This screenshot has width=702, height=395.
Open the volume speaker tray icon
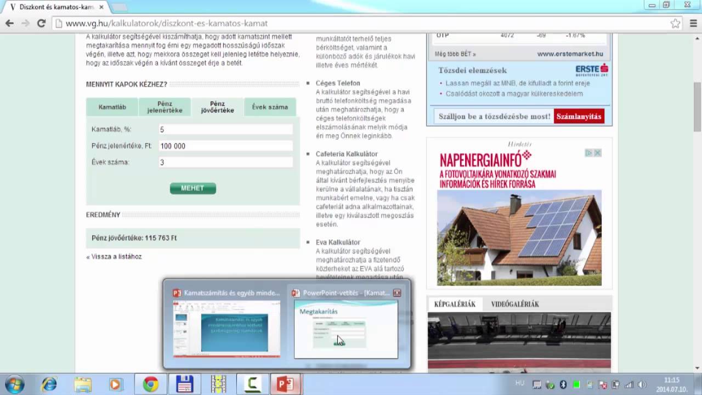[x=642, y=385]
